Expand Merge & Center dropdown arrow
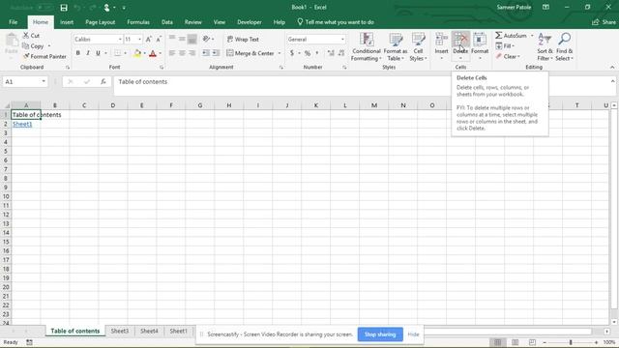 tap(280, 53)
